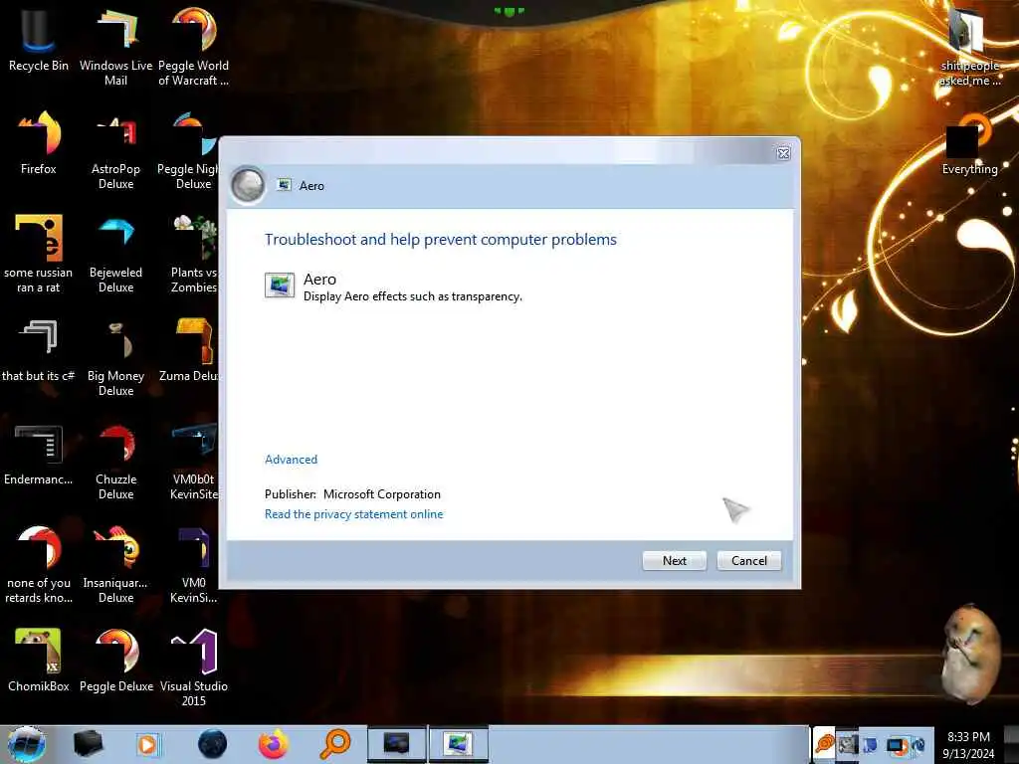Select Everything desktop icon
The image size is (1019, 764).
[x=969, y=144]
